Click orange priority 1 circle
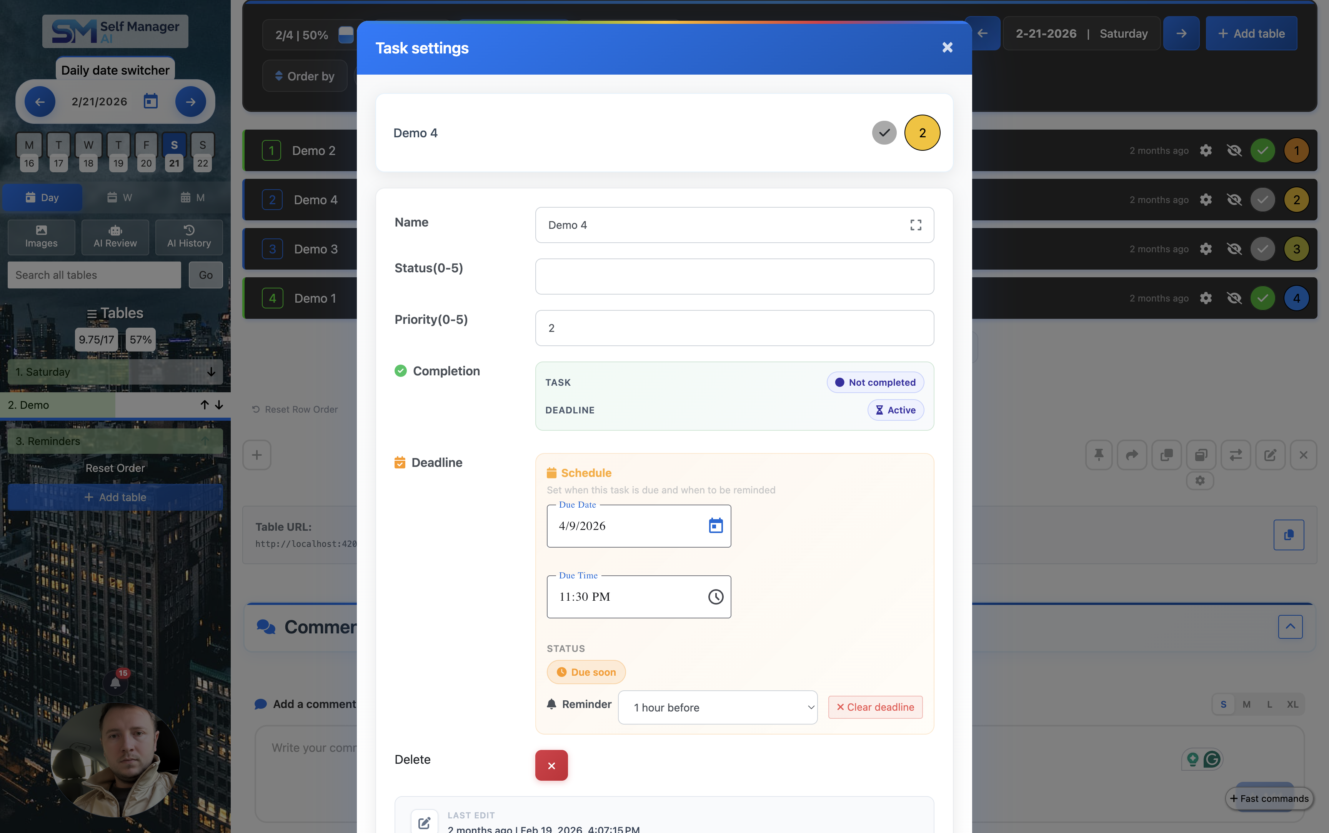Screen dimensions: 1329x833 pos(1296,150)
